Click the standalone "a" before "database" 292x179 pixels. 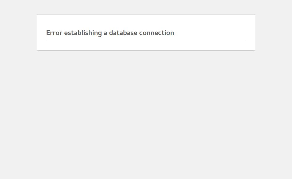(105, 33)
